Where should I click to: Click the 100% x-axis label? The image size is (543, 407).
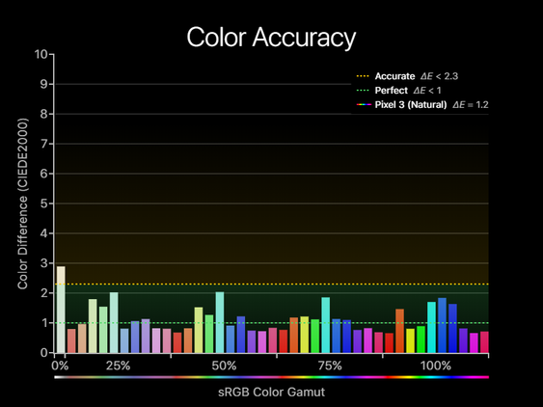436,366
